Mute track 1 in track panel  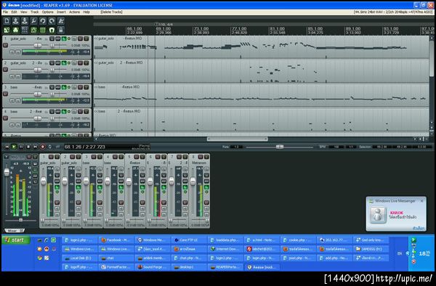pos(81,38)
